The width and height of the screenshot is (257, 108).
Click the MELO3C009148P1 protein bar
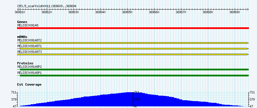(133, 75)
